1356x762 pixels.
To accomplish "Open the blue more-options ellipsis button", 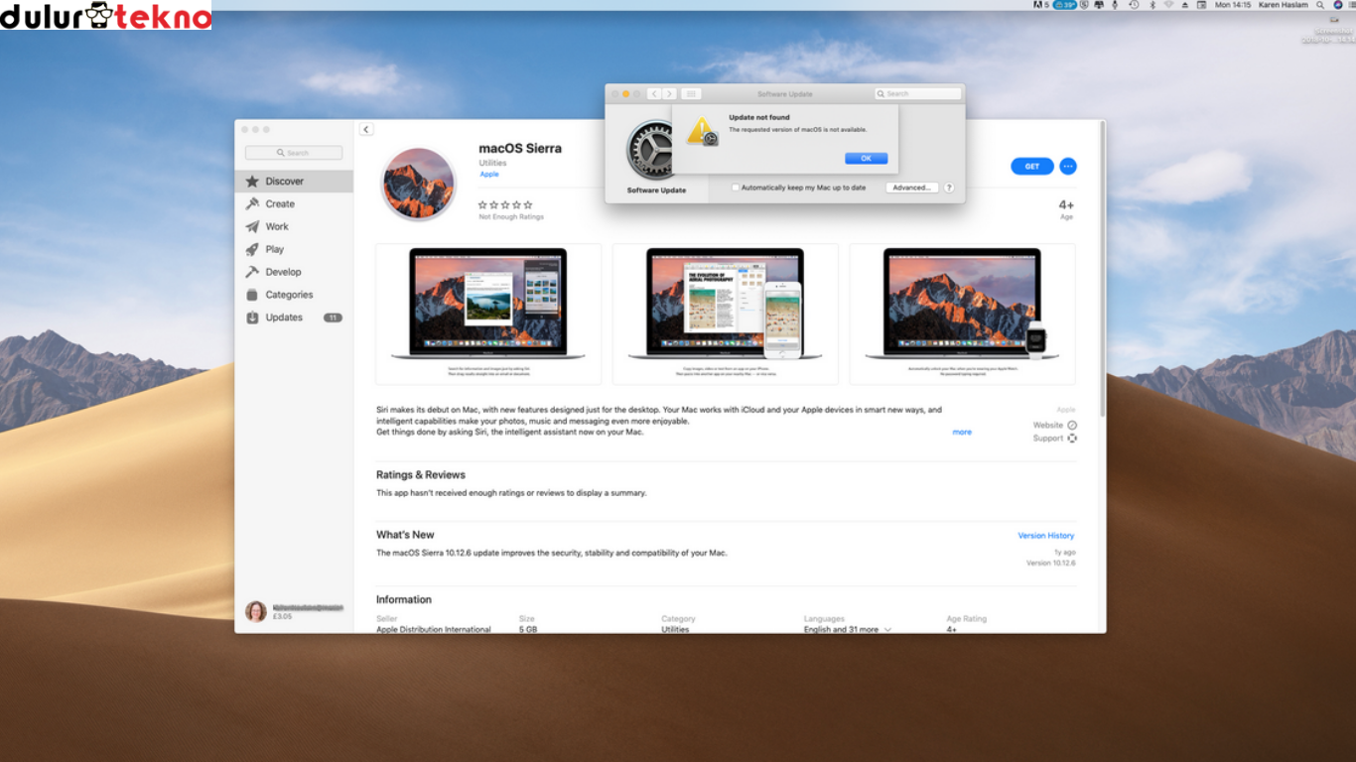I will (x=1068, y=166).
